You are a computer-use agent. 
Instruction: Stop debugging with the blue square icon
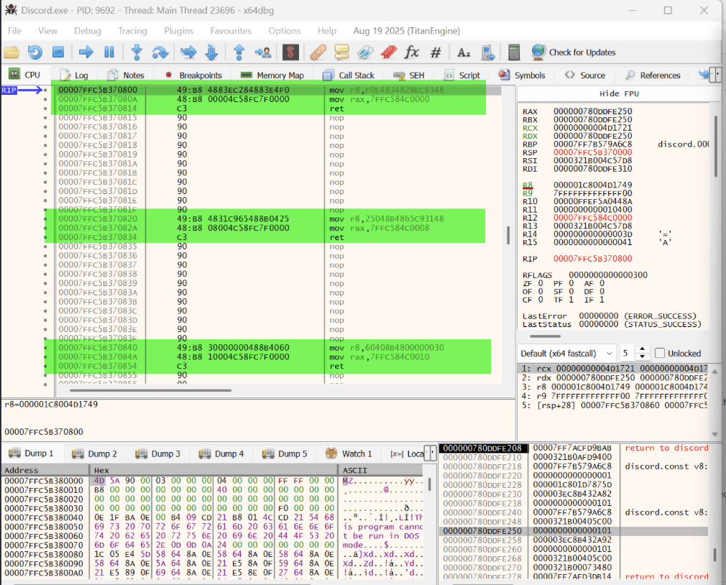point(58,52)
